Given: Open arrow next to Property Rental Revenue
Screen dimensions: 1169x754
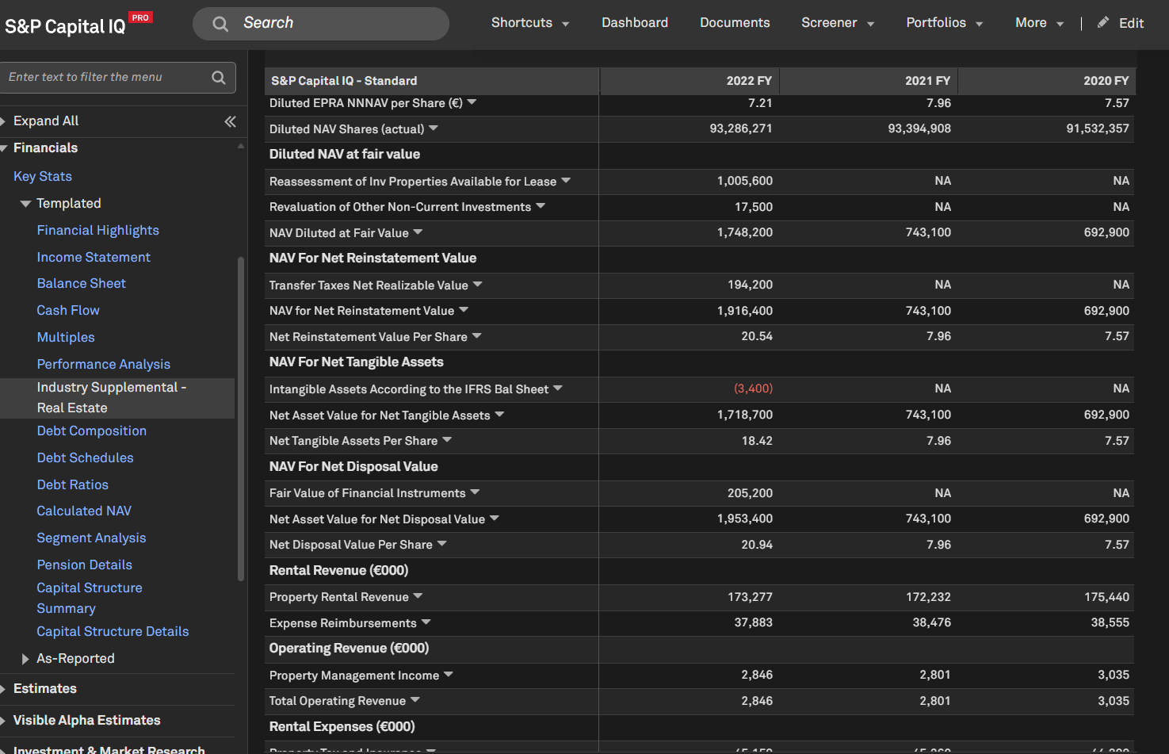Looking at the screenshot, I should (x=418, y=596).
